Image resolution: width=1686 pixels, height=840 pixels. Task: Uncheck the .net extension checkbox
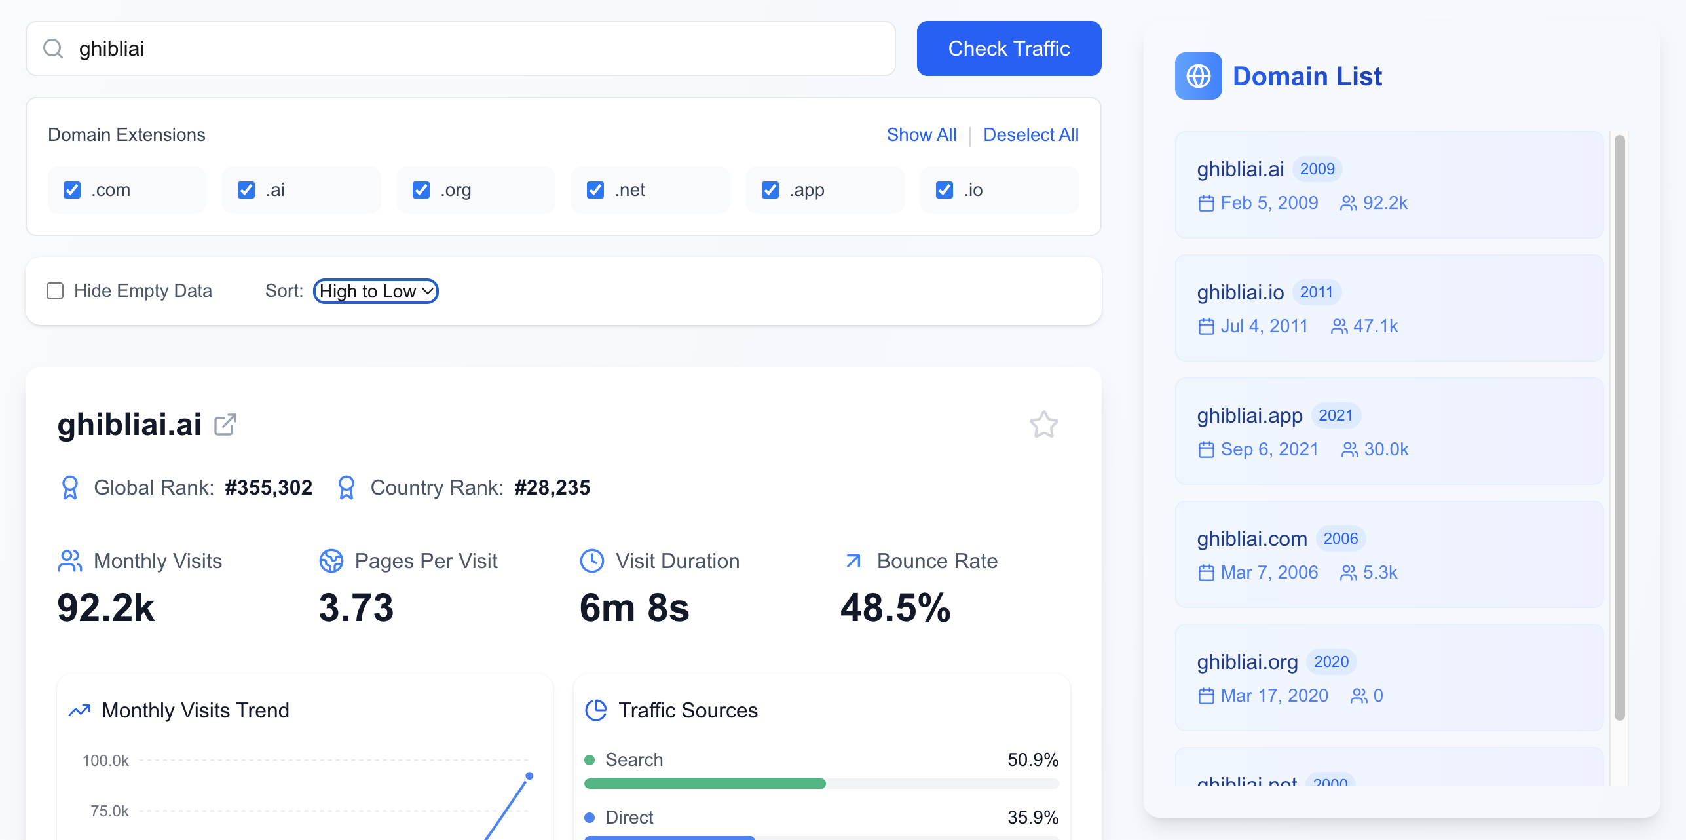tap(595, 190)
